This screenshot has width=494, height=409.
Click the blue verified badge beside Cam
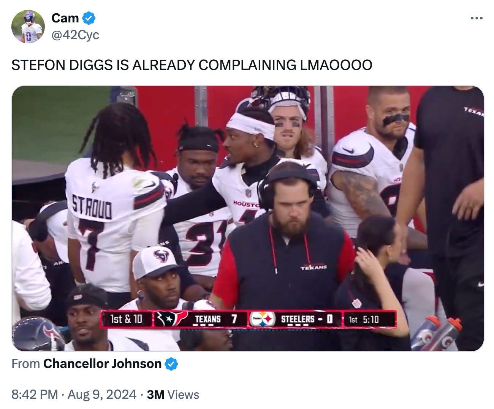coord(89,18)
